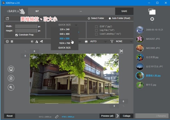Click the bottom crop offset value field
The width and height of the screenshot is (170, 120).
click(114, 106)
